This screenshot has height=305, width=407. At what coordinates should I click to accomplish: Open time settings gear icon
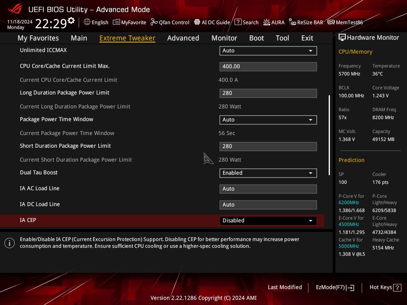[71, 20]
